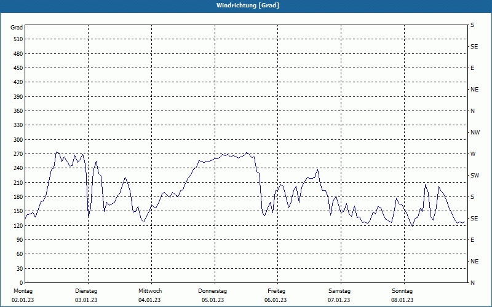The image size is (492, 307).
Task: Click the 'Sonntag' day label
Action: click(402, 291)
